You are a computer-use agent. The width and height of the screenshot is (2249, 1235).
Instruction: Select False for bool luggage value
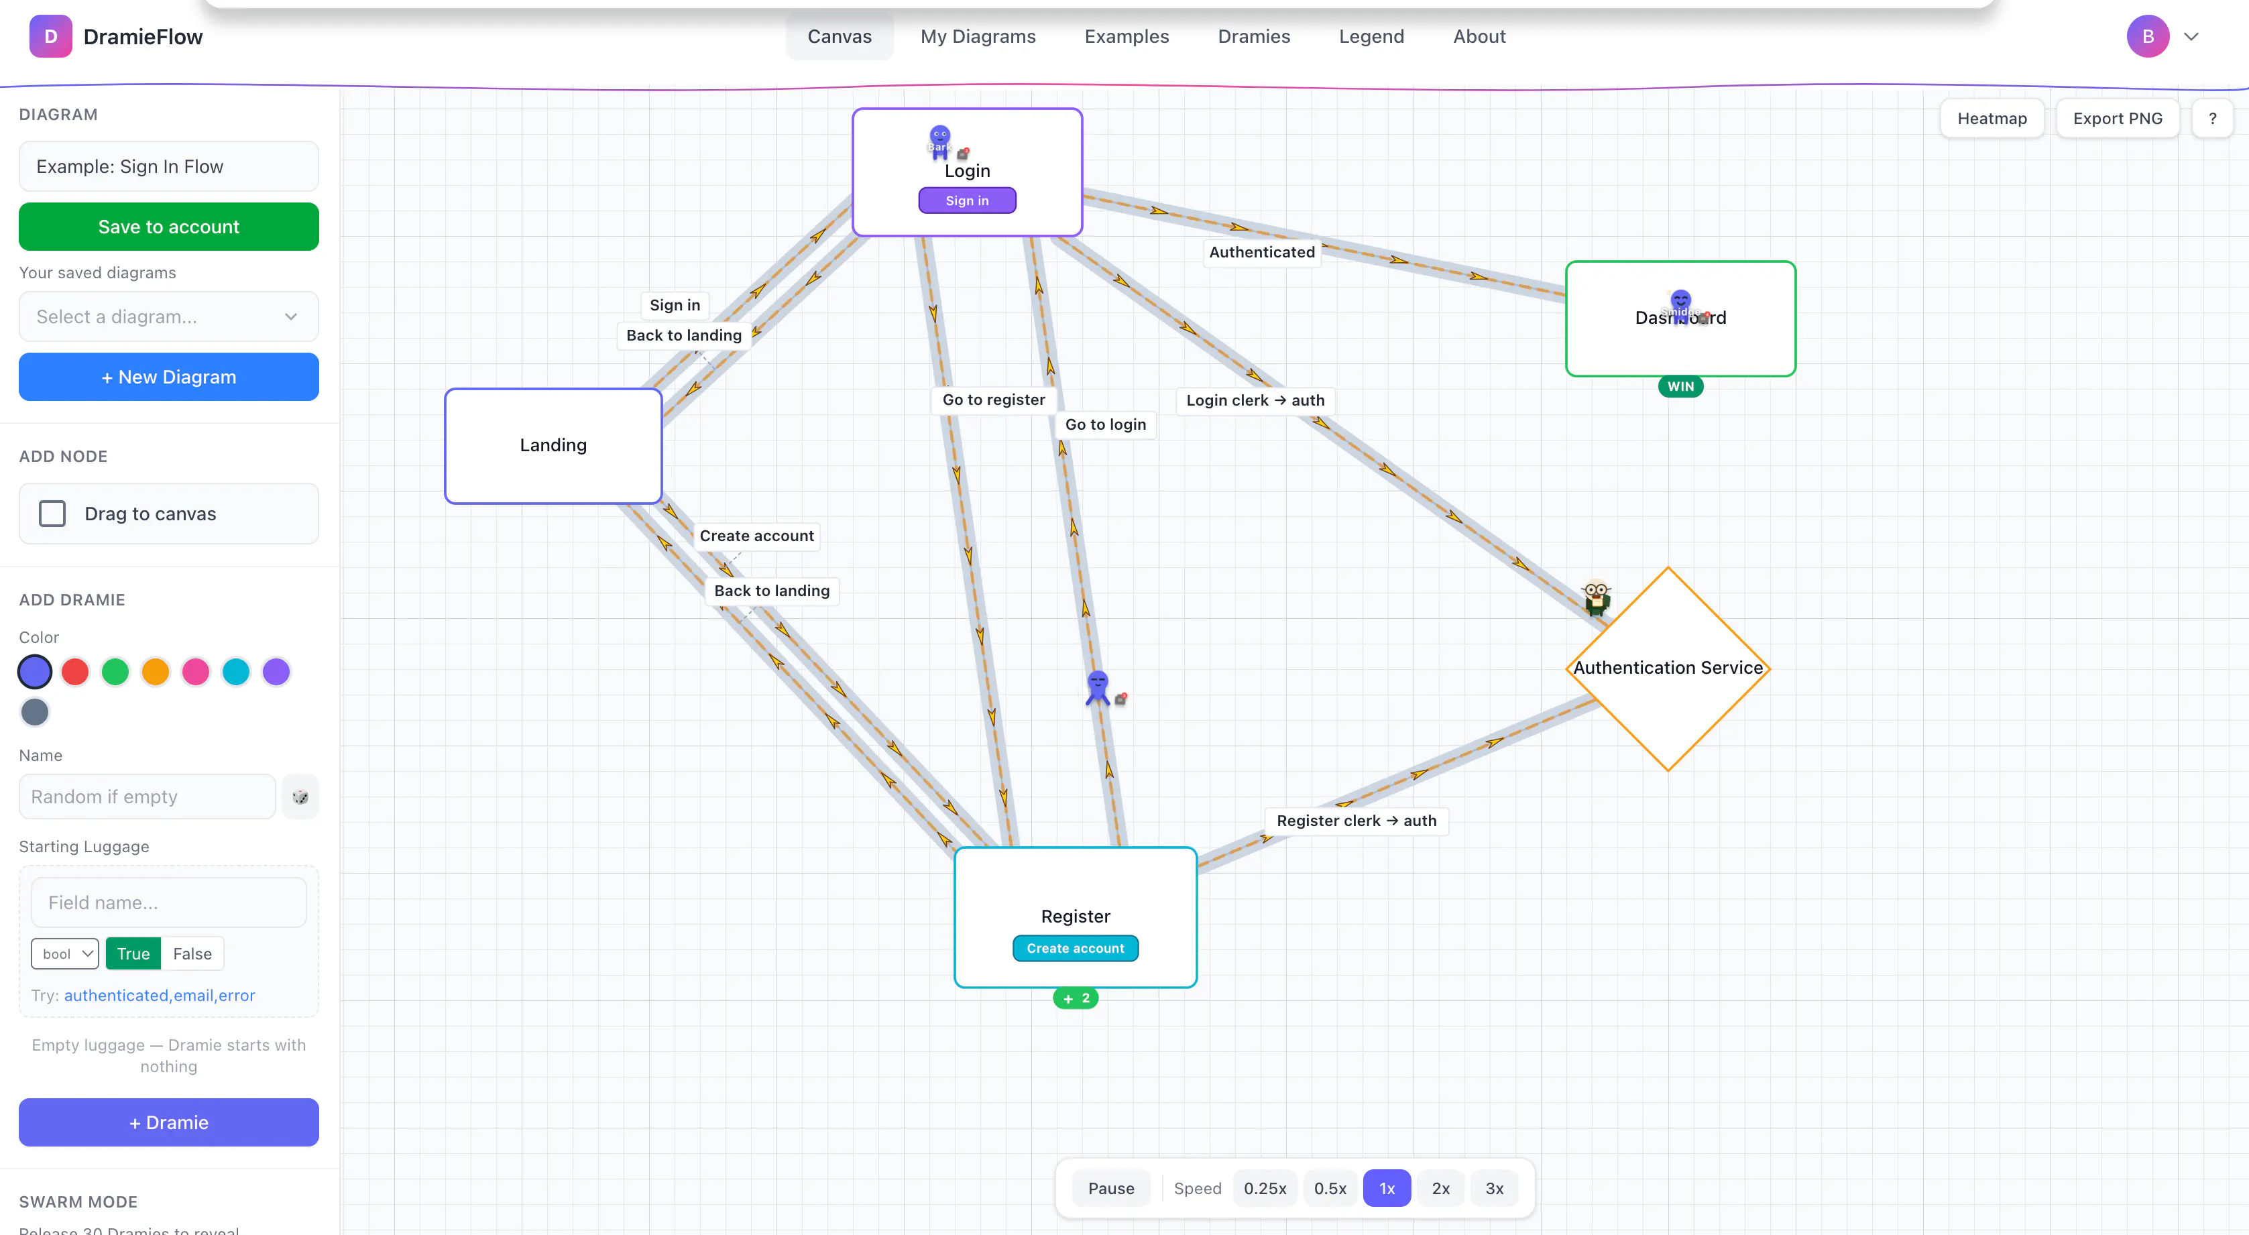pyautogui.click(x=192, y=953)
